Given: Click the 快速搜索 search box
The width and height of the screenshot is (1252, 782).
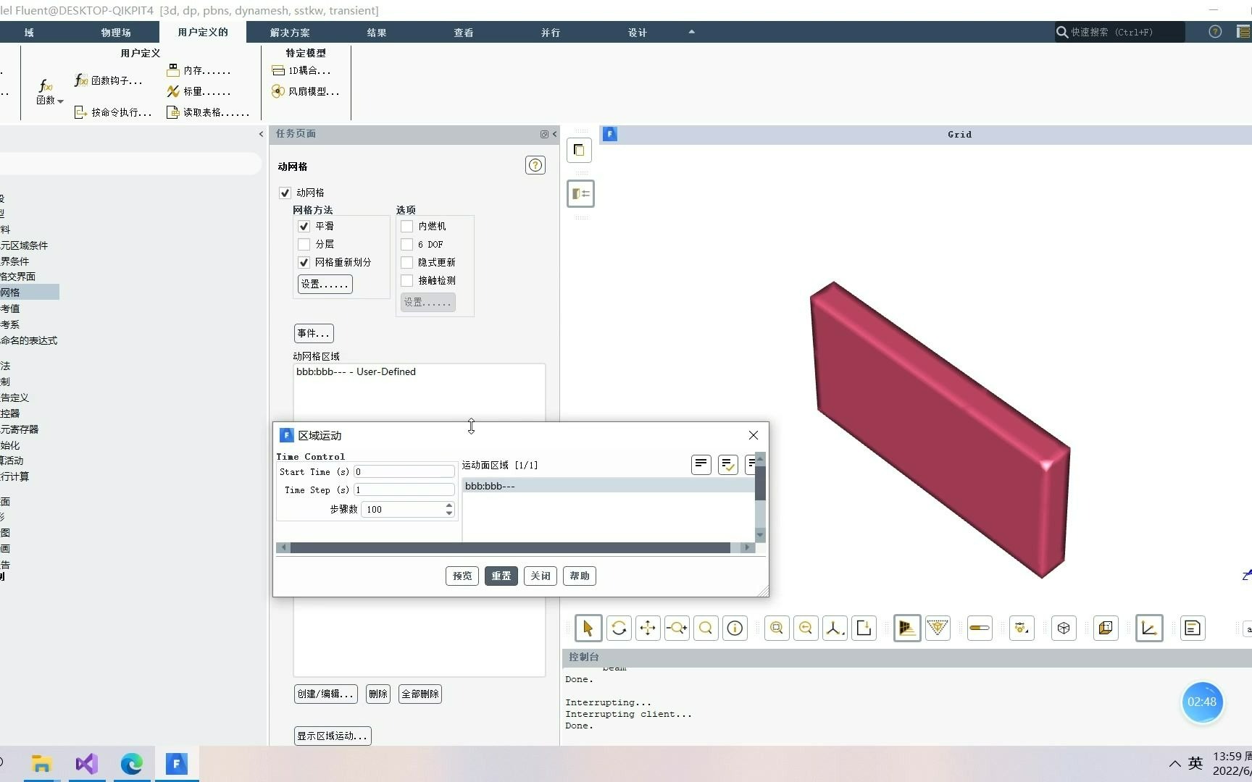Looking at the screenshot, I should click(x=1119, y=32).
